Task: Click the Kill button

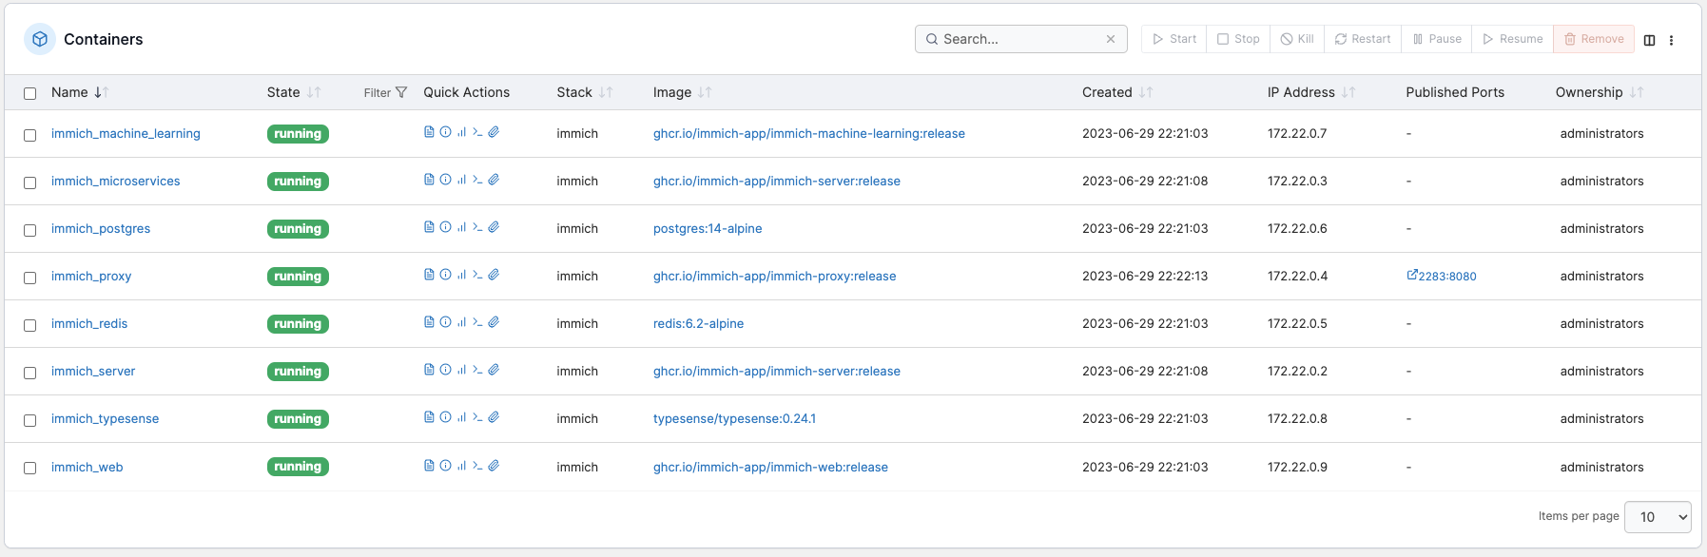Action: pos(1297,39)
